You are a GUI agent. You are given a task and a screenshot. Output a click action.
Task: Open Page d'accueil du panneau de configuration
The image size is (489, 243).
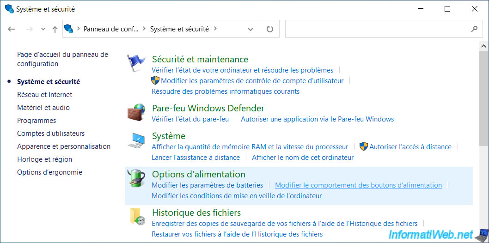63,59
